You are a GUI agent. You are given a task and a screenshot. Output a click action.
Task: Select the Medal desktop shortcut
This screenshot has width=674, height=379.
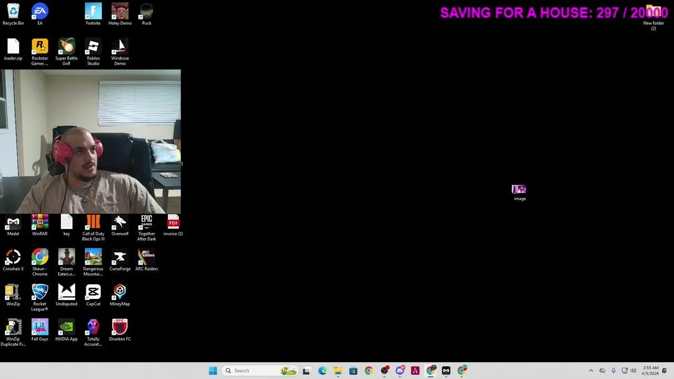coord(13,225)
